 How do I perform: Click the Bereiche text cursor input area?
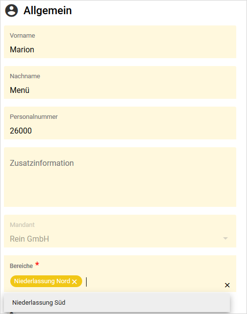pyautogui.click(x=153, y=282)
